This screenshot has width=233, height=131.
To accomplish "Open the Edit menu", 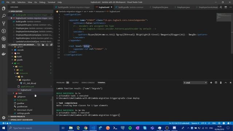I will [13, 2].
